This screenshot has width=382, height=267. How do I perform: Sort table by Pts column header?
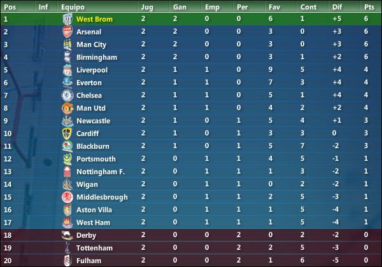[x=369, y=7]
